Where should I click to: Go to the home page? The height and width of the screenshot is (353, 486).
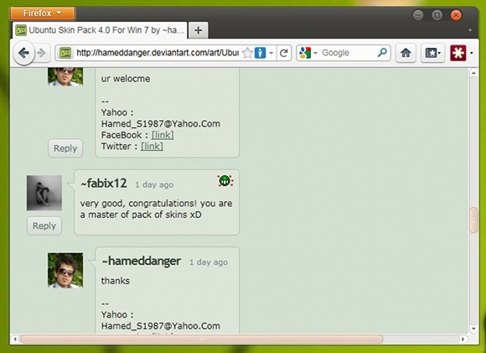point(406,53)
